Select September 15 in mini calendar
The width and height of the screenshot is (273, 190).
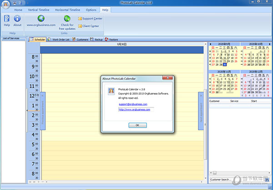tap(221, 58)
